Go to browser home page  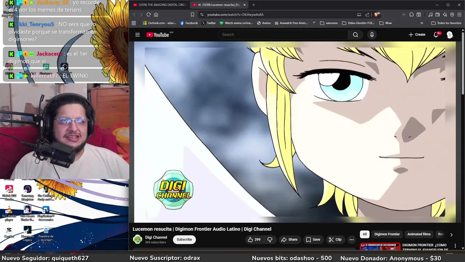coord(156,15)
